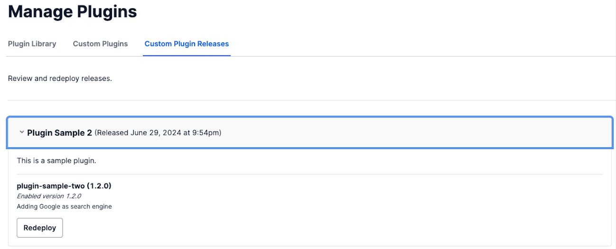Viewport: 616px width, 249px height.
Task: Click the Released June 29, 2024 timestamp
Action: pos(158,133)
